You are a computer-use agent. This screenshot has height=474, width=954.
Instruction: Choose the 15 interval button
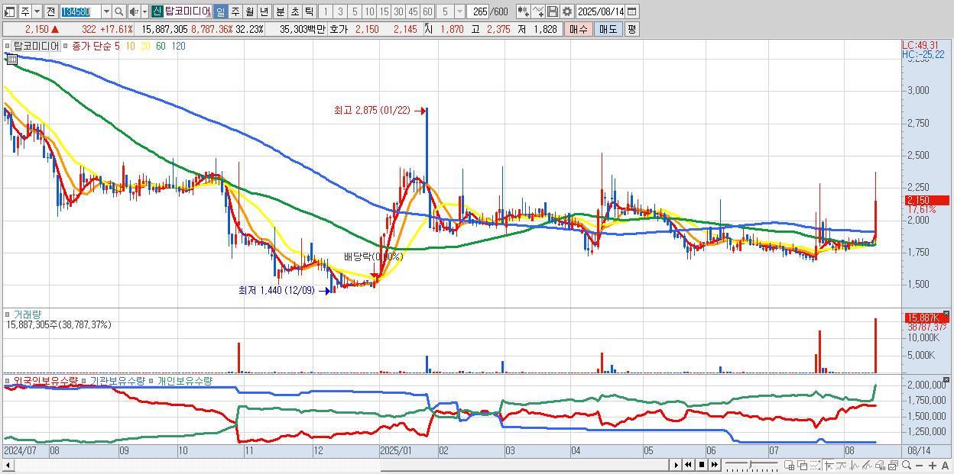[x=384, y=11]
